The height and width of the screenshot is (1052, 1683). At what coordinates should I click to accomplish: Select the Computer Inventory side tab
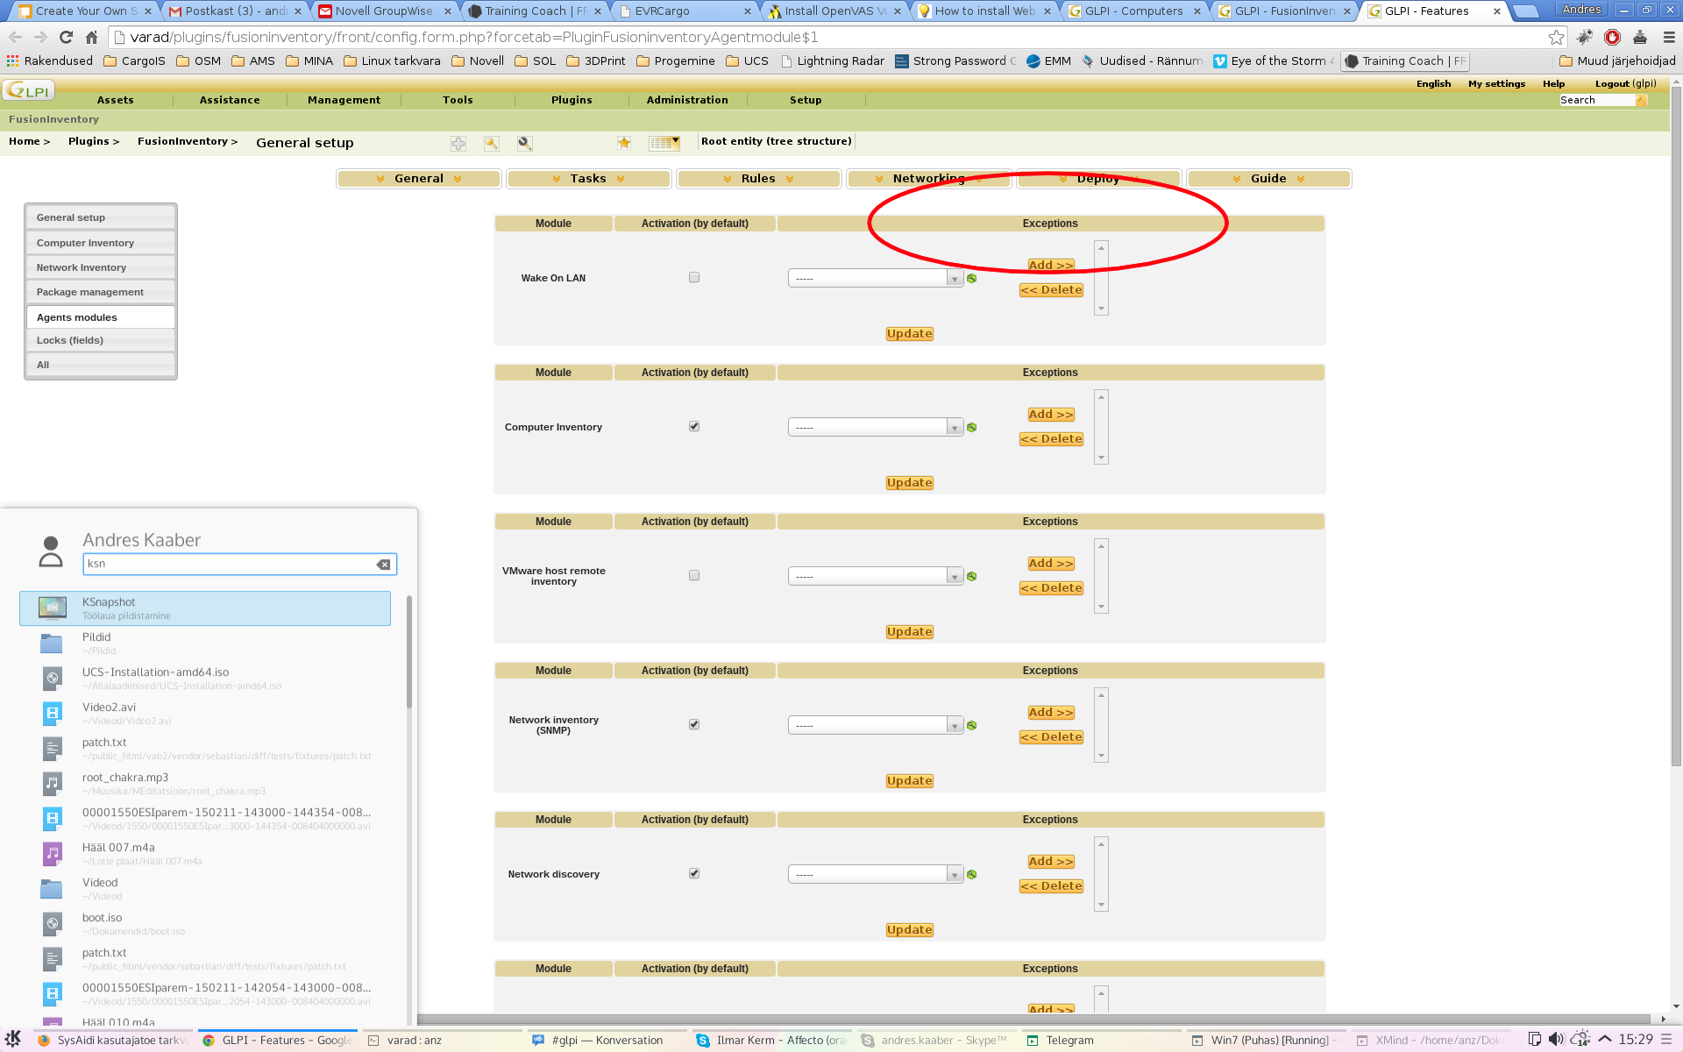[101, 243]
